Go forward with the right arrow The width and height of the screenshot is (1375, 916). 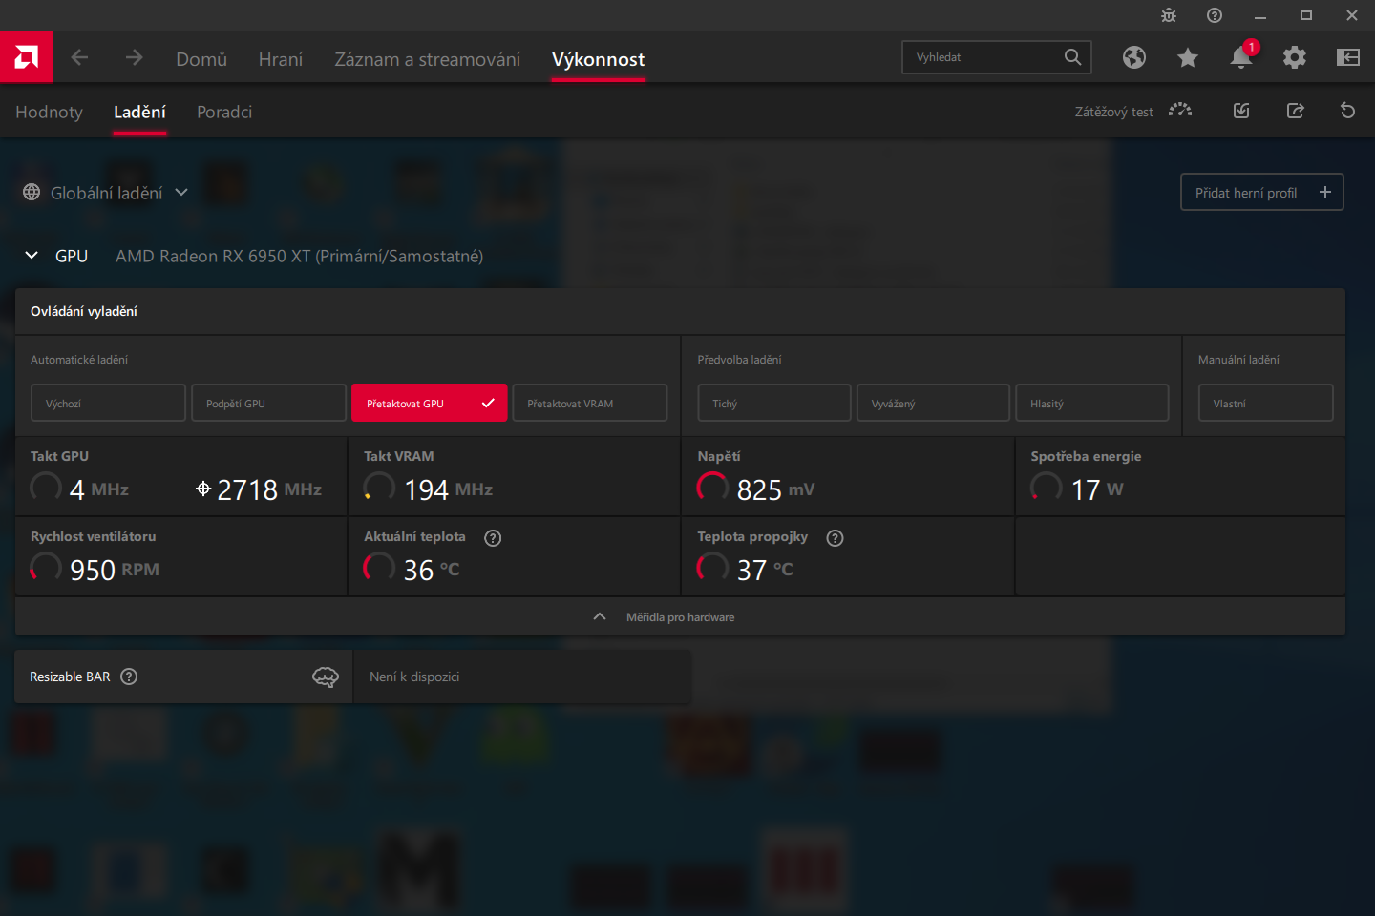point(134,57)
